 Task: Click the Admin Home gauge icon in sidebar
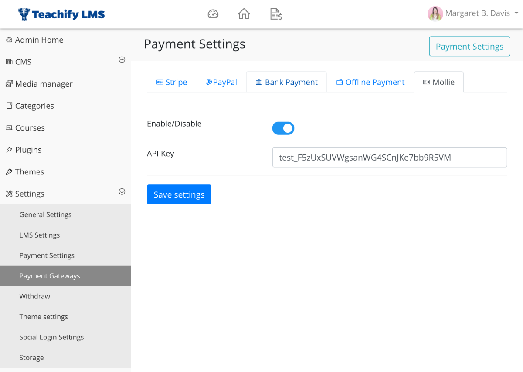click(9, 40)
